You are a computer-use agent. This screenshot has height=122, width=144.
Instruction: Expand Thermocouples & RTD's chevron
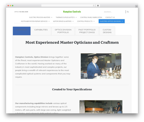pos(76,17)
